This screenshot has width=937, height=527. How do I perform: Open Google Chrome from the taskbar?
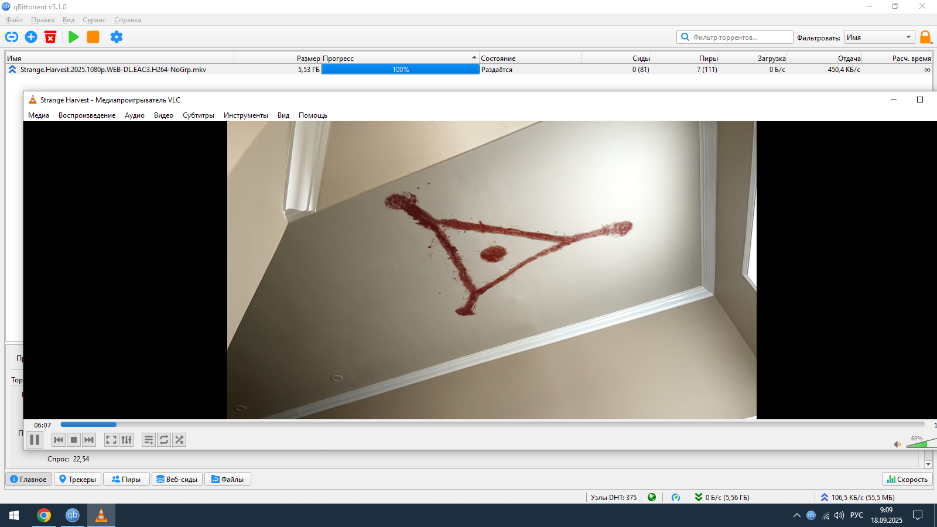point(43,515)
